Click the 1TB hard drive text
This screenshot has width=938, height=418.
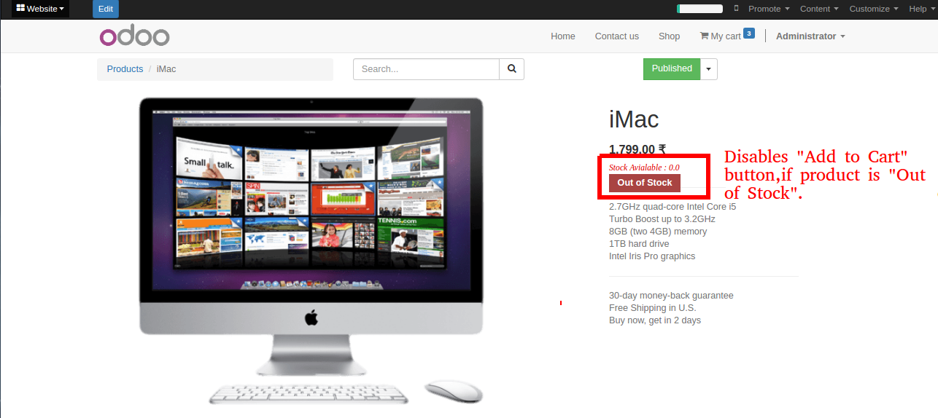(639, 244)
